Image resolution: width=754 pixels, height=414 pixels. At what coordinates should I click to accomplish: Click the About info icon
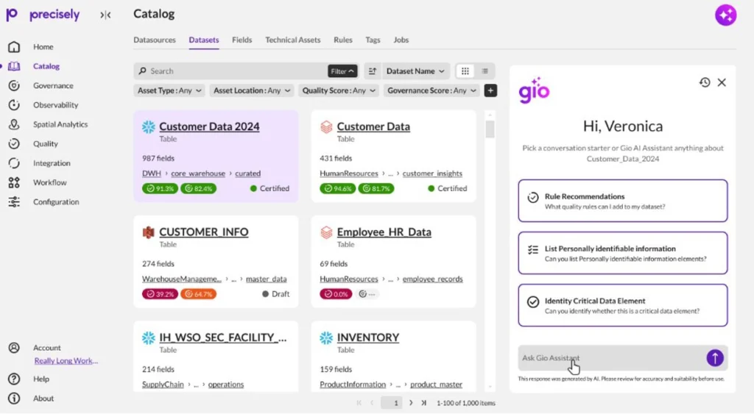pyautogui.click(x=14, y=398)
